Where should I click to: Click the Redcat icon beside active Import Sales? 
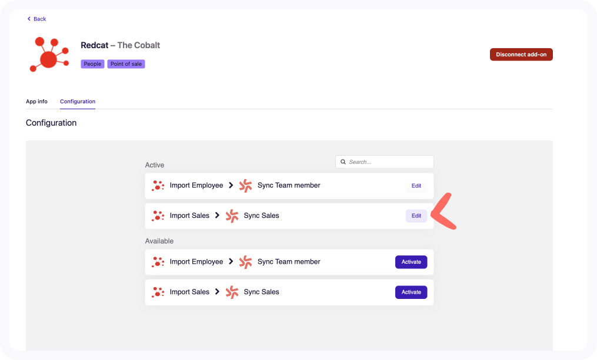[158, 216]
